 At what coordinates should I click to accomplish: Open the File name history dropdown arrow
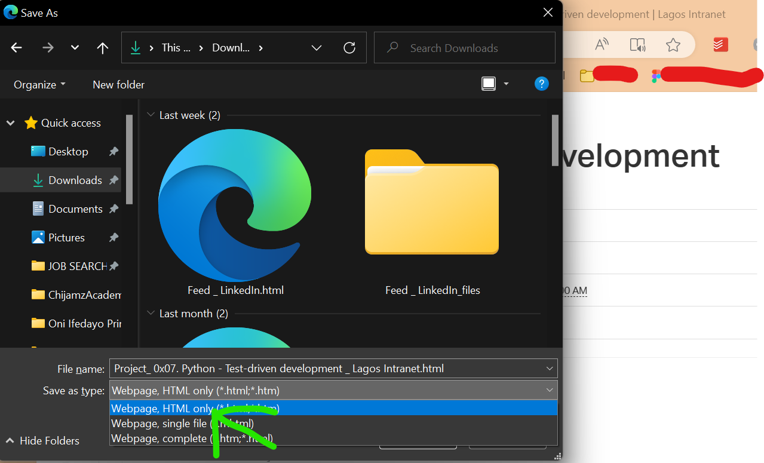pyautogui.click(x=550, y=369)
